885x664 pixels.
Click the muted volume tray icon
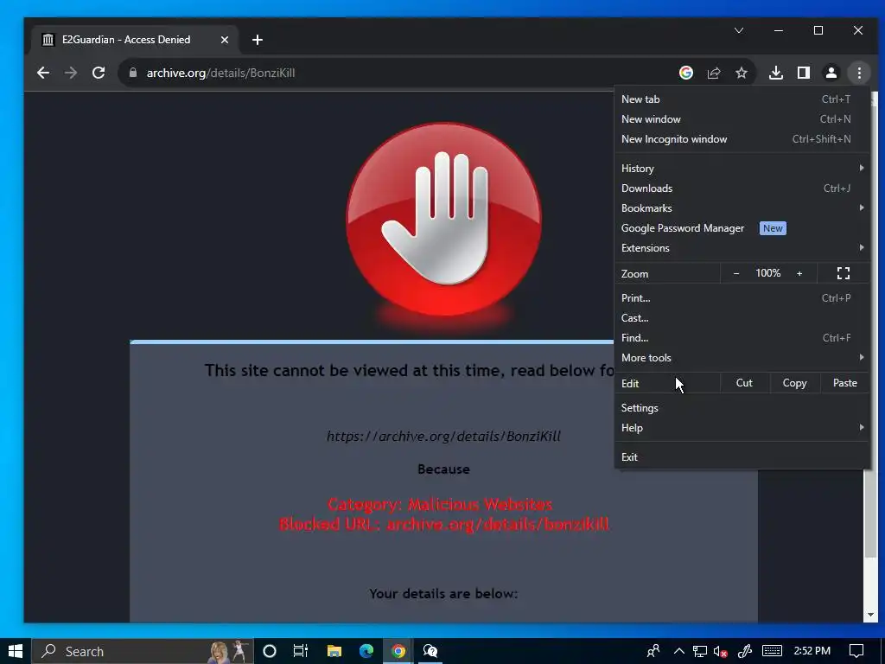coord(720,651)
